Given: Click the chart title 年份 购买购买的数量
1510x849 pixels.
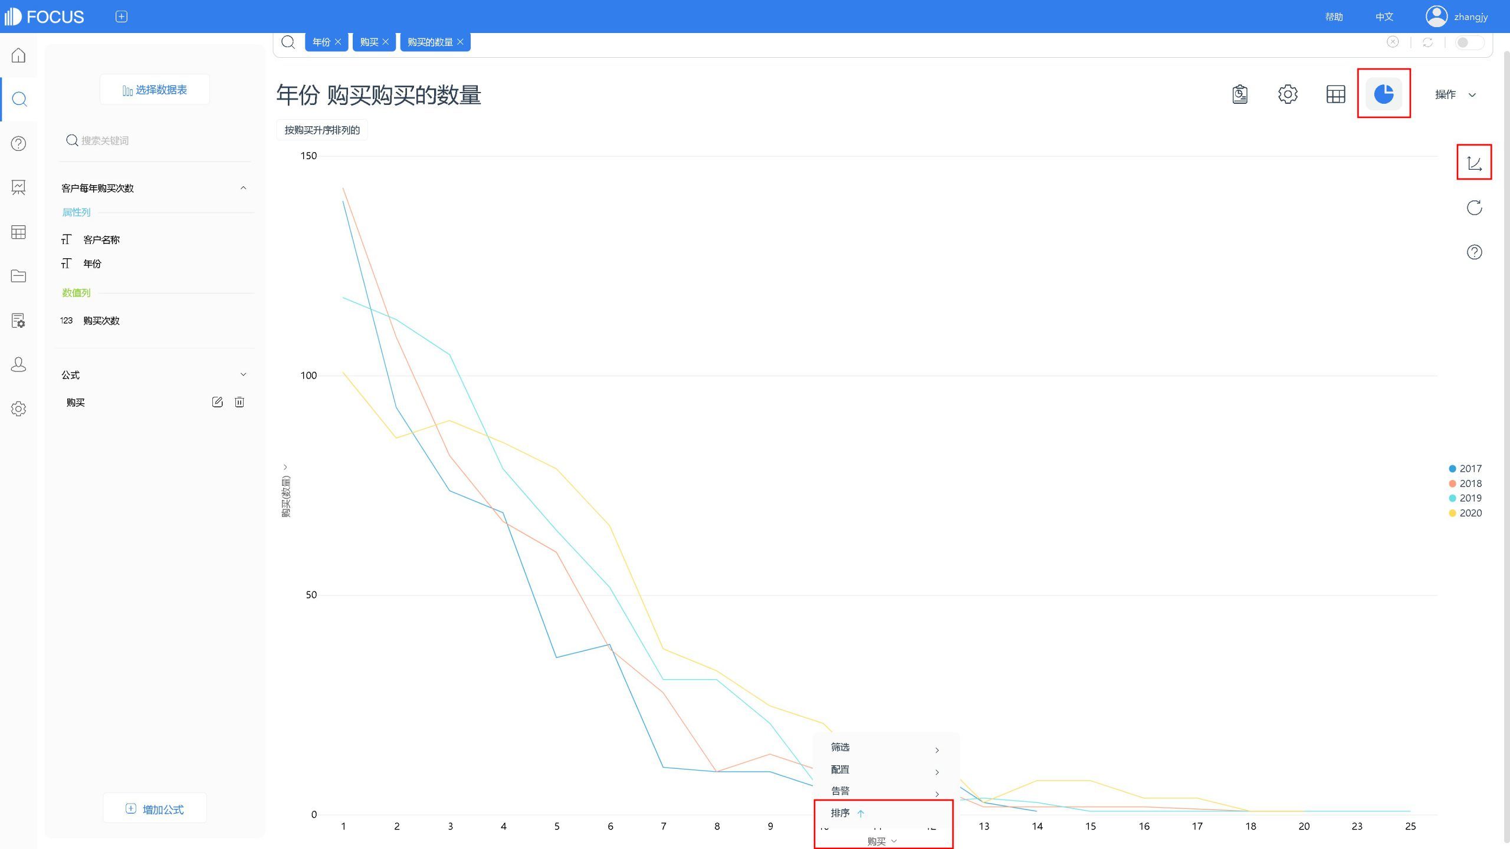Looking at the screenshot, I should 379,95.
